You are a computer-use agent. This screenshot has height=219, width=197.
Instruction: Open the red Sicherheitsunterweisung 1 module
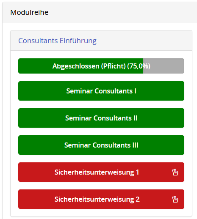pyautogui.click(x=101, y=172)
